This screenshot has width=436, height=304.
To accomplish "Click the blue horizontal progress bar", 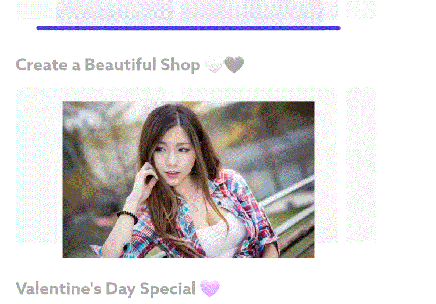I will 188,28.
